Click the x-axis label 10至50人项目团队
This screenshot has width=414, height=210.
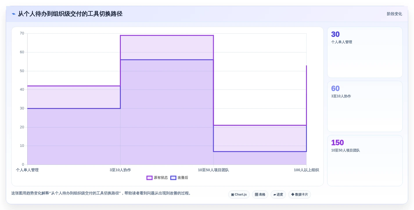(x=213, y=170)
